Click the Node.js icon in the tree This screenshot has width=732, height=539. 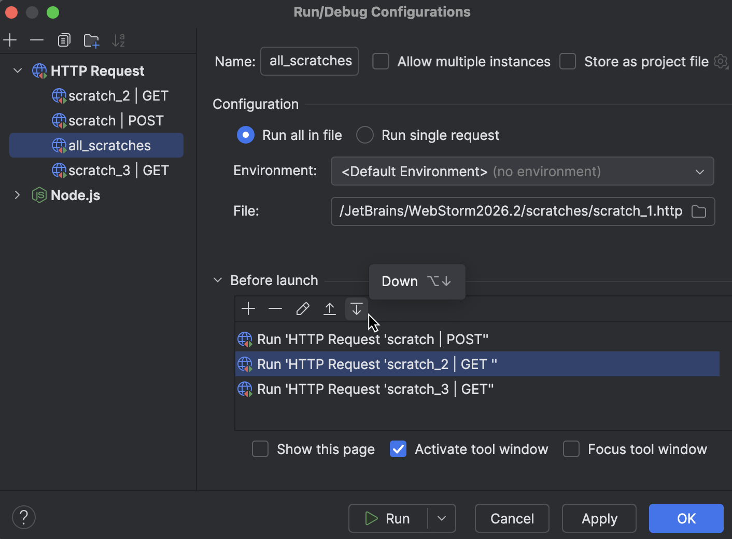(x=39, y=195)
